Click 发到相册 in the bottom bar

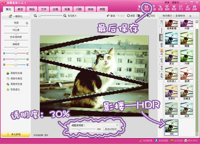click(162, 140)
